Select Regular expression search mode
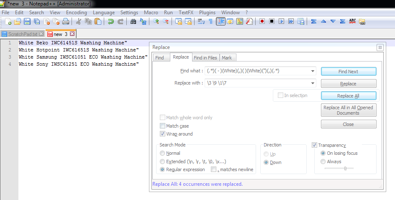 coord(162,169)
